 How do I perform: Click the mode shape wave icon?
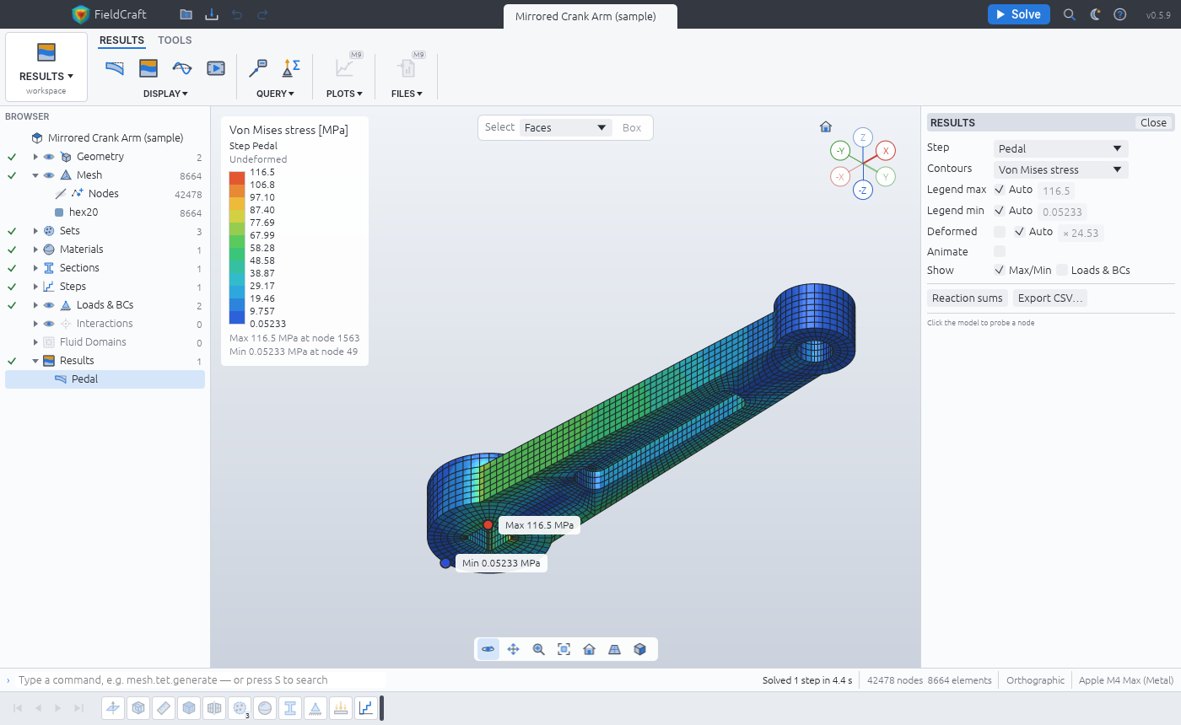182,67
